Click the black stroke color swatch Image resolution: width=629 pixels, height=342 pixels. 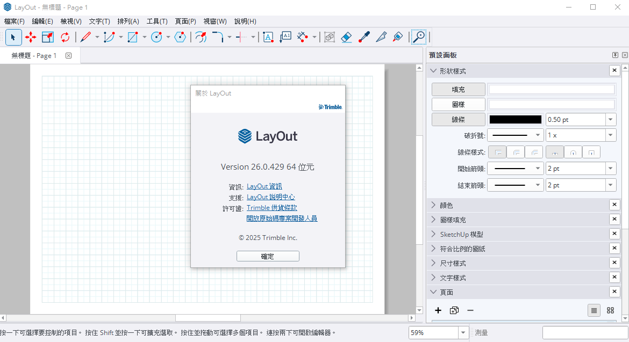coord(515,120)
